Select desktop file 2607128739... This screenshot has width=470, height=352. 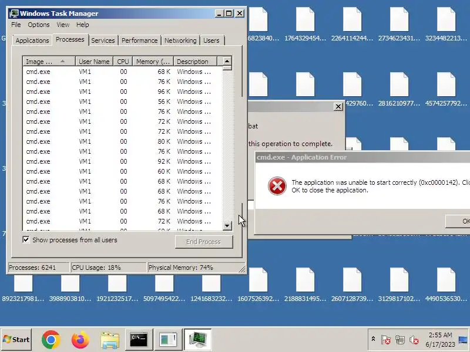click(352, 285)
